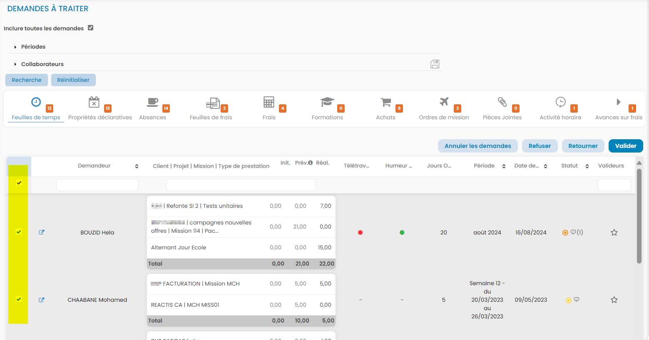Click the Demandeur filter input field
This screenshot has height=340, width=649.
coord(97,185)
